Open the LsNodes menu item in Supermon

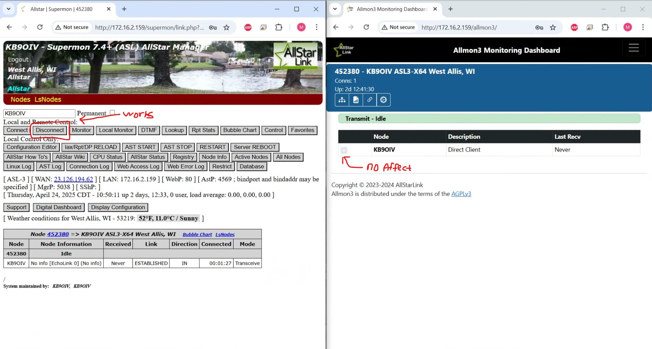tap(48, 99)
